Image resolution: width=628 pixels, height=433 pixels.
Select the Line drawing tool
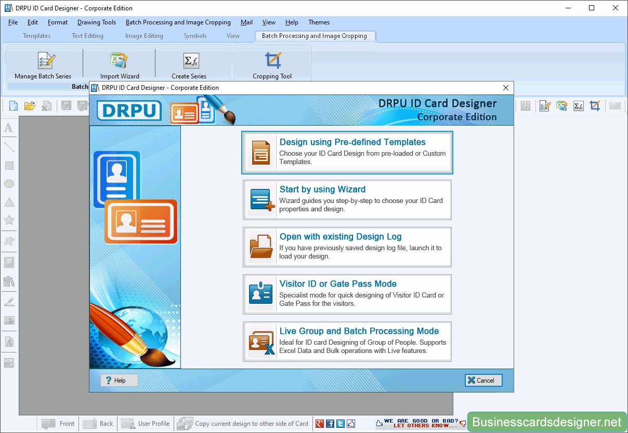coord(9,147)
